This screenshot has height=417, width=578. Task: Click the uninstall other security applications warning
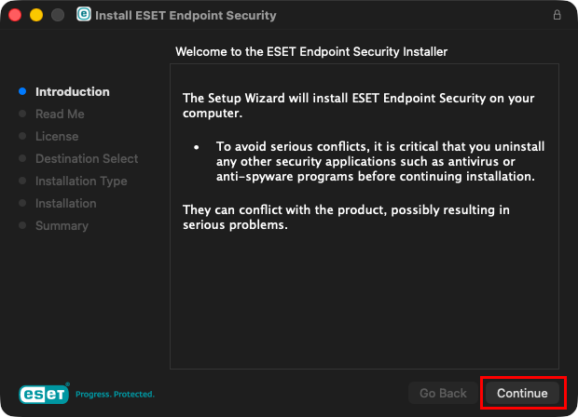point(380,161)
